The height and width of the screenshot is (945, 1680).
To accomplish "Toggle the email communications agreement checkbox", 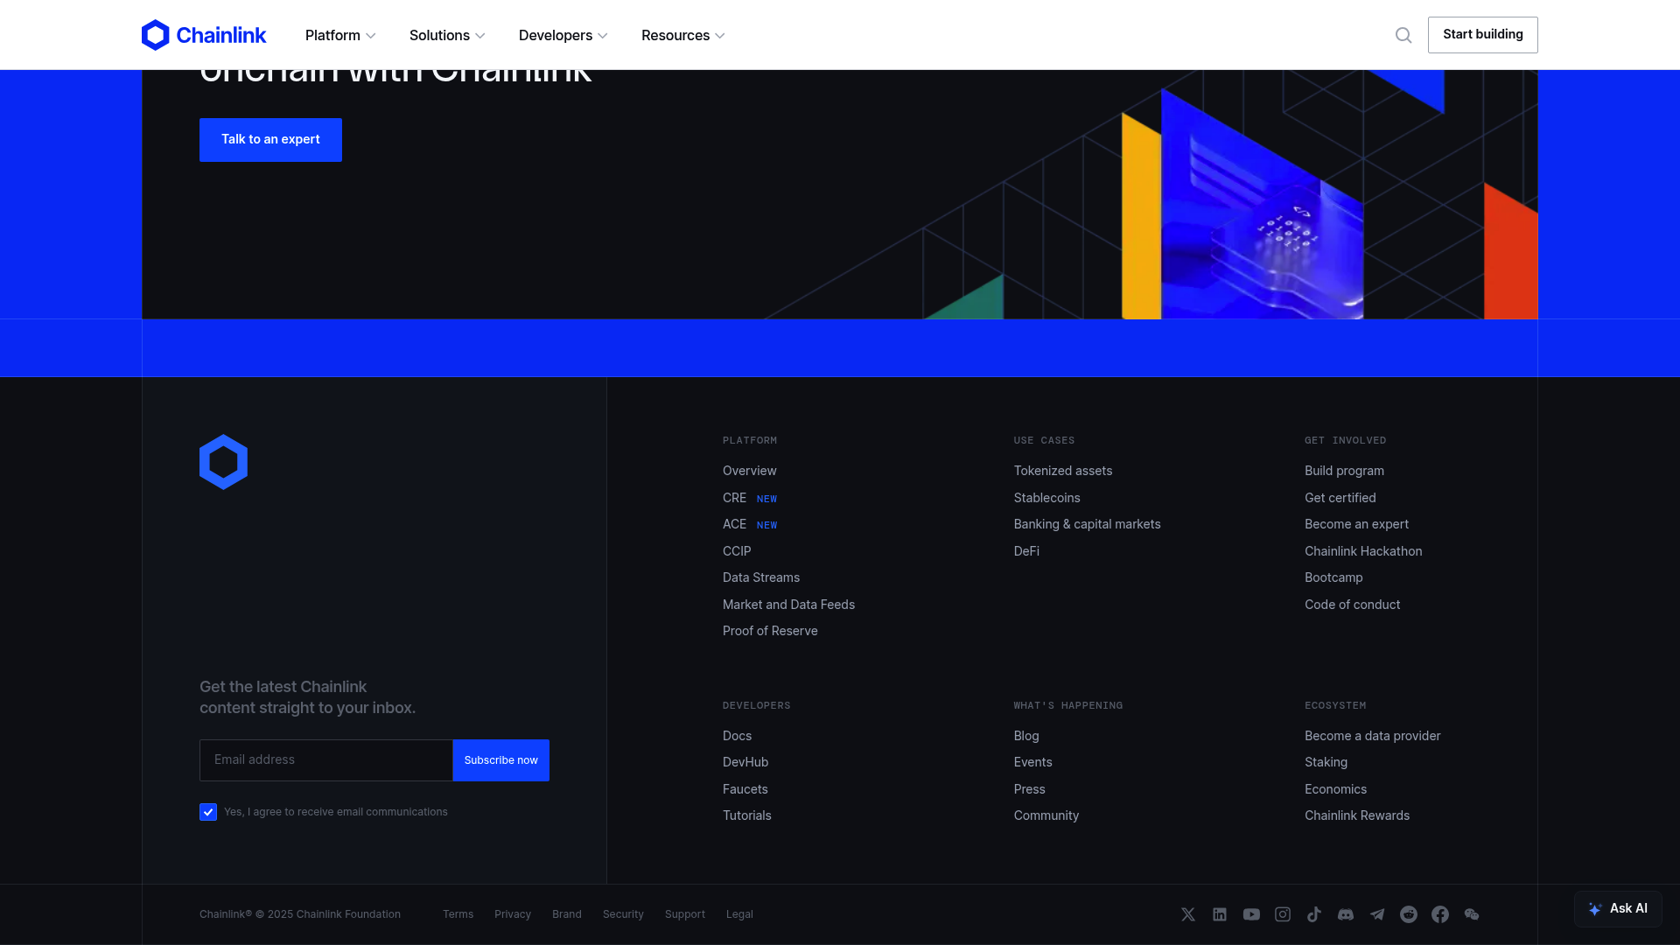I will [208, 812].
